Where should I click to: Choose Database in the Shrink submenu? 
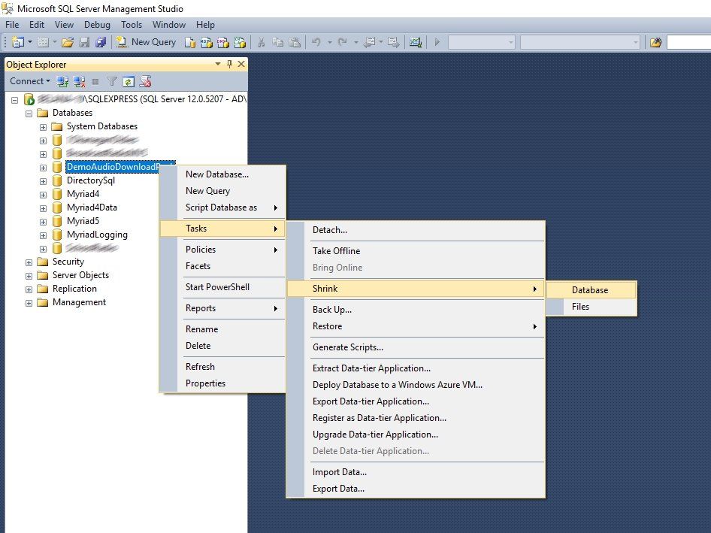point(591,290)
